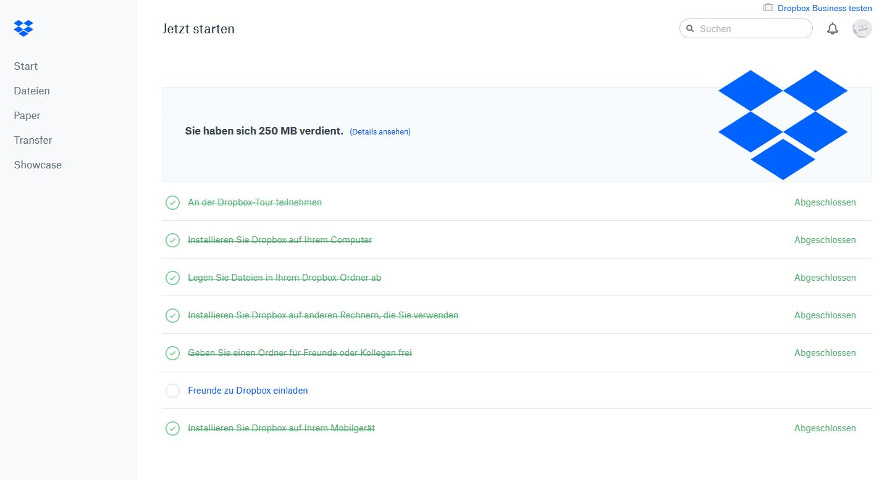The height and width of the screenshot is (480, 887).
Task: Click checkmark for Installieren auf Ihrem Mobilgerät
Action: [172, 428]
